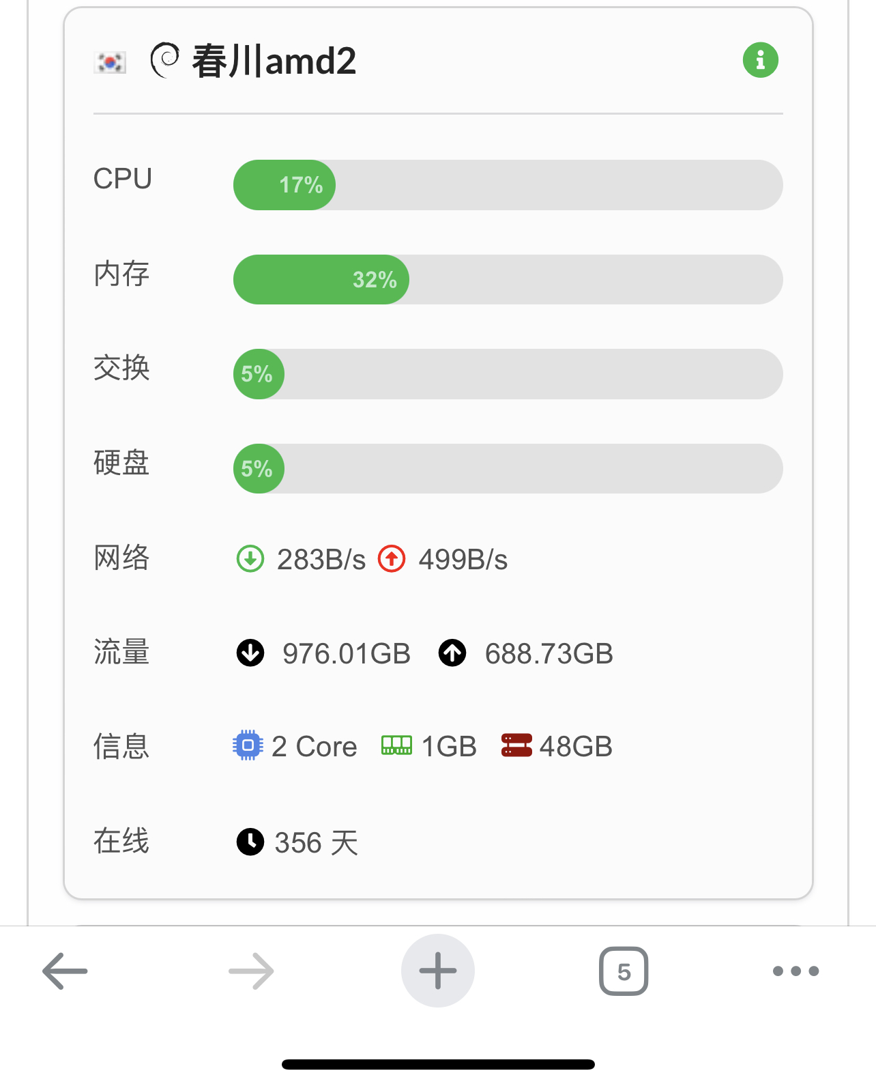The image size is (876, 1086).
Task: Tap the South Korea flag icon
Action: pyautogui.click(x=110, y=62)
